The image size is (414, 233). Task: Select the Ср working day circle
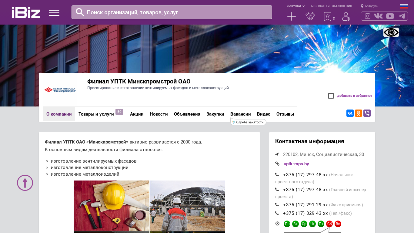(x=304, y=224)
